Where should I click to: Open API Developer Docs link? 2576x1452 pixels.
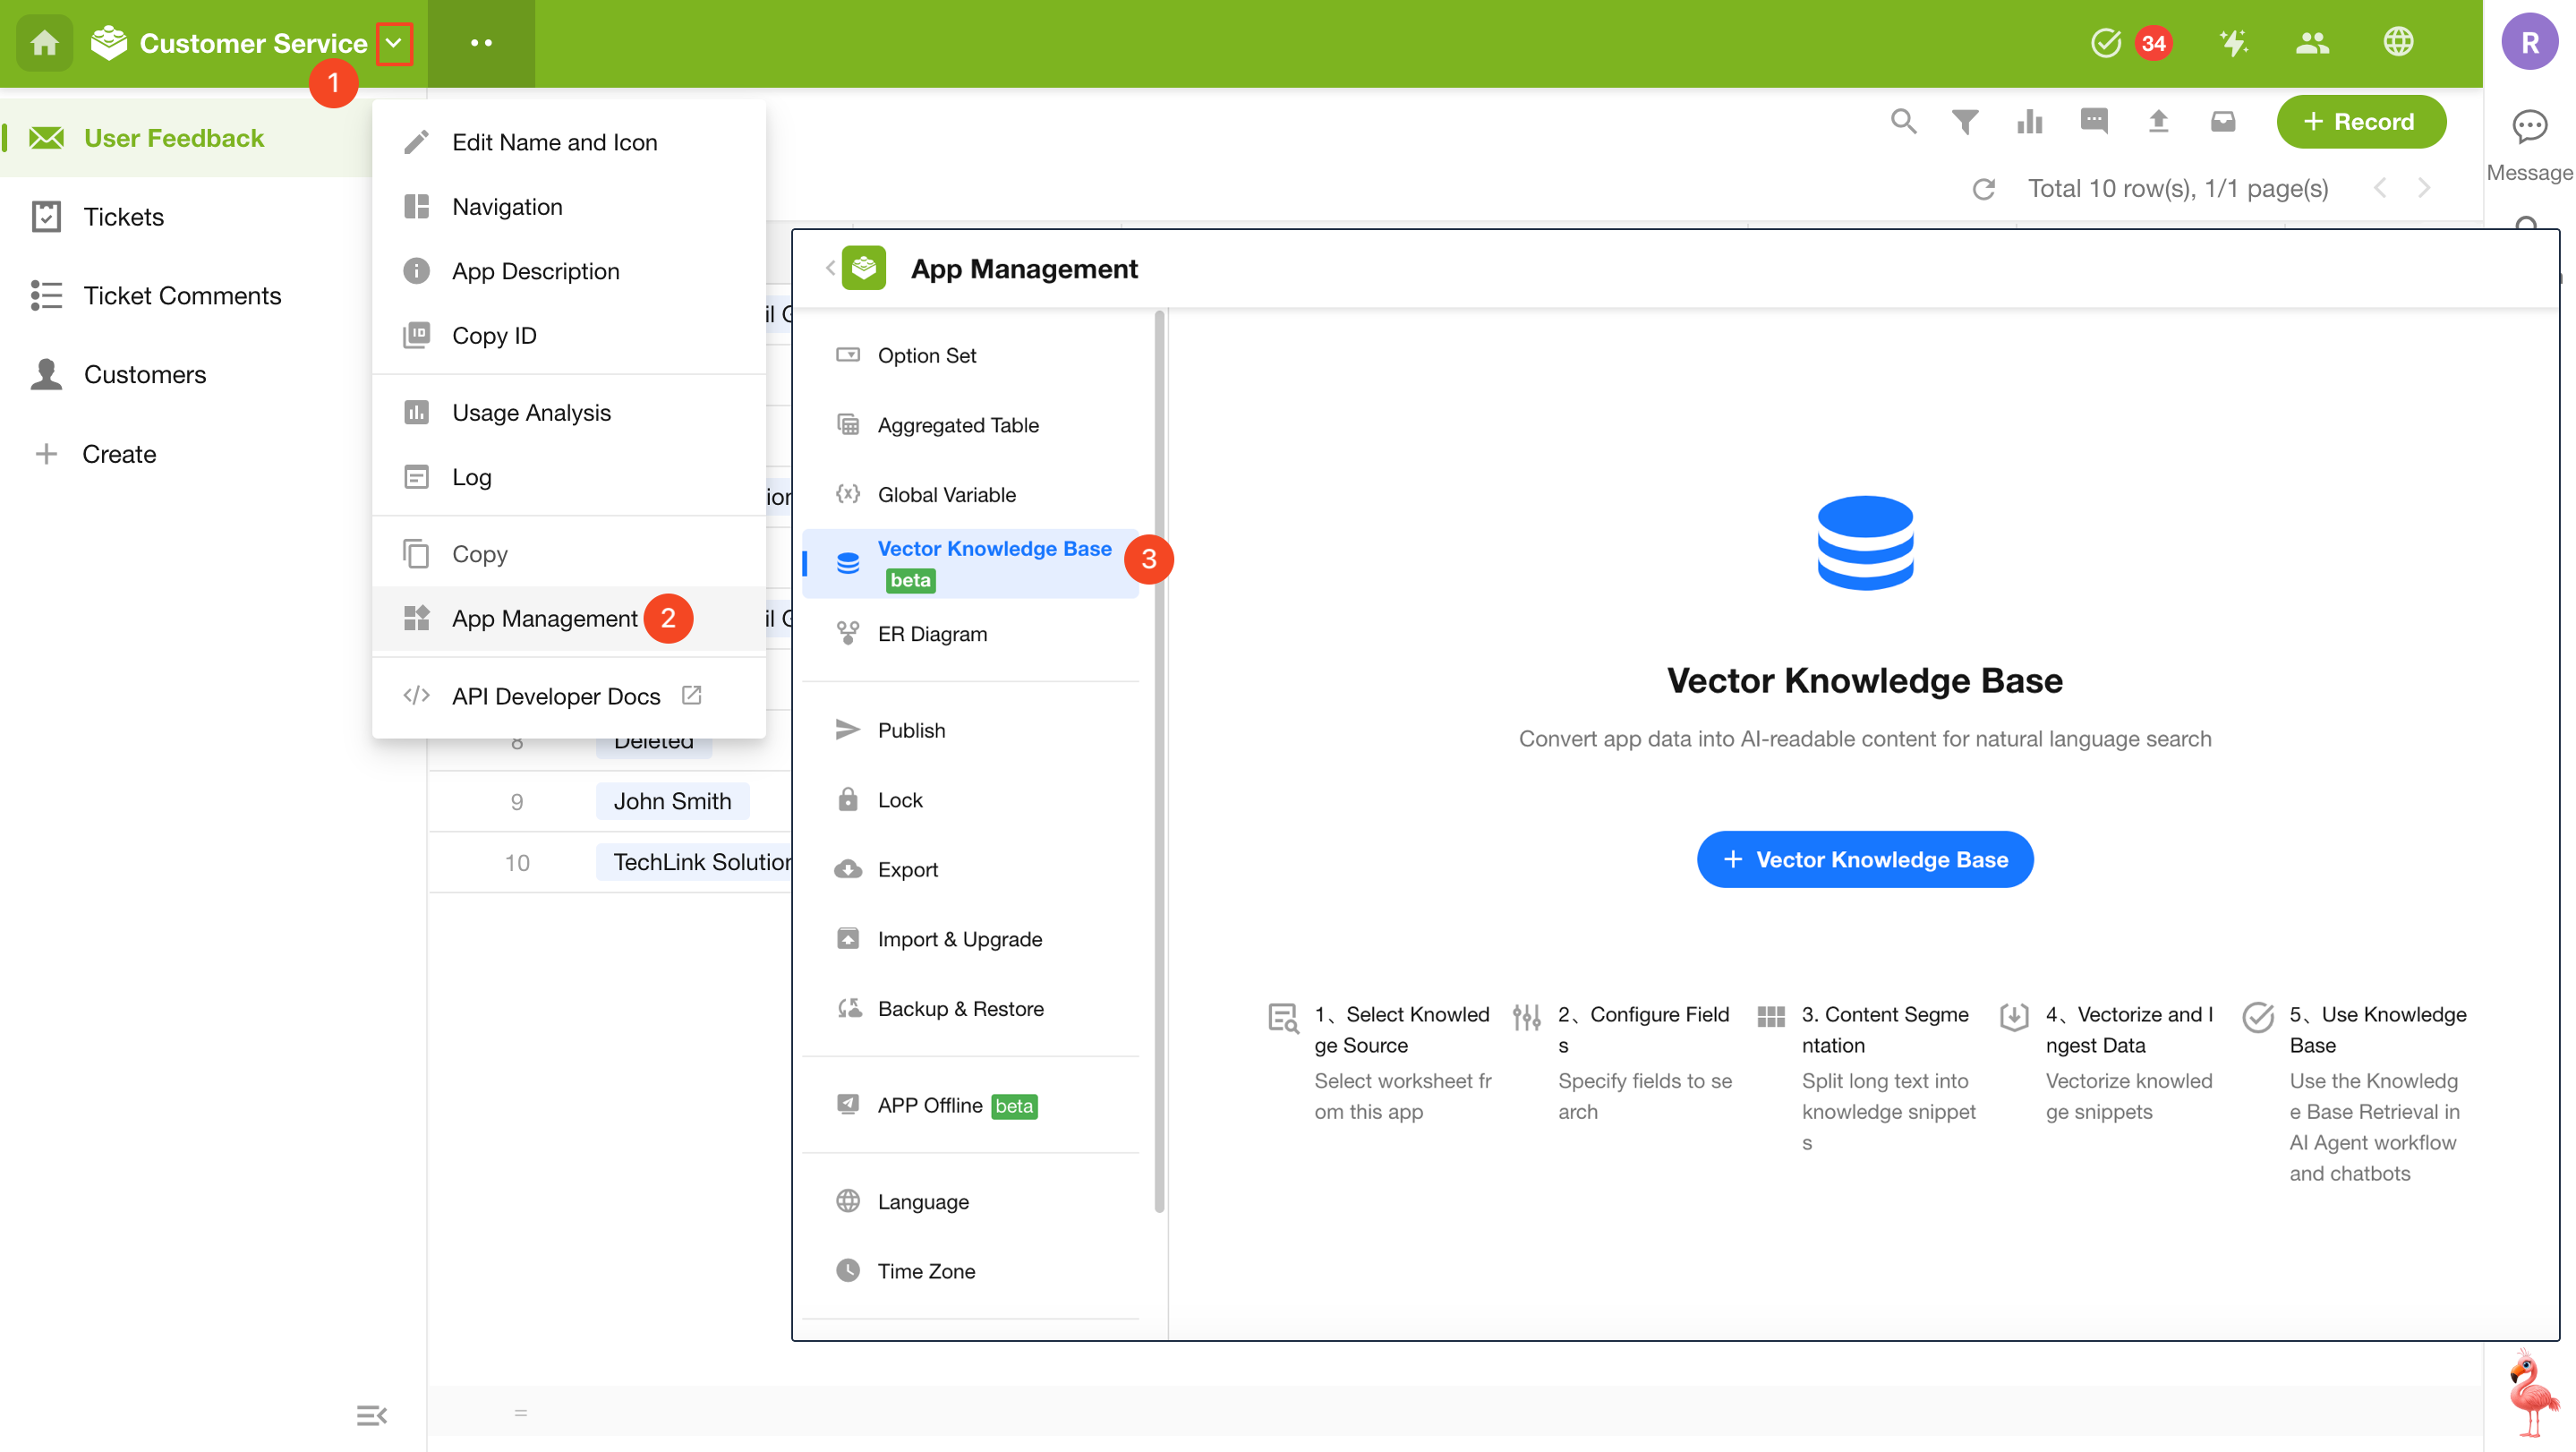tap(556, 695)
